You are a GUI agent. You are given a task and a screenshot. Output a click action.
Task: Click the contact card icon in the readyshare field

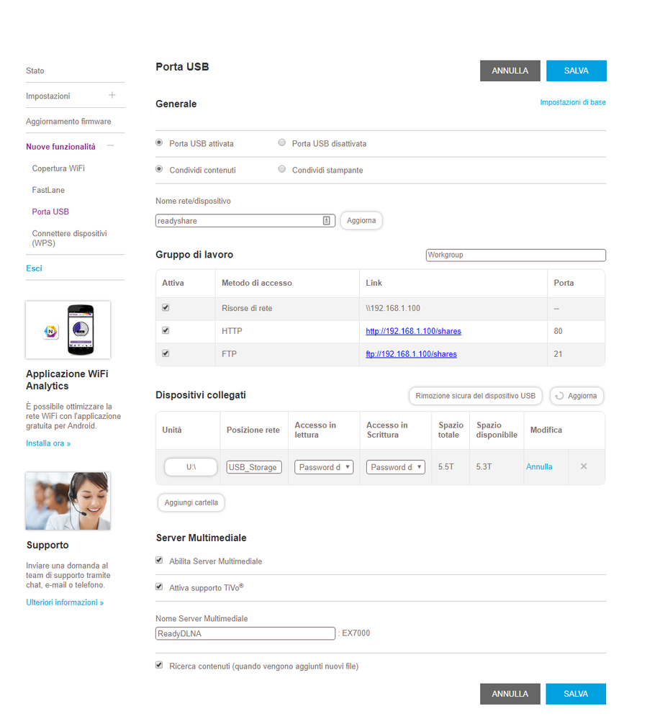[x=327, y=220]
